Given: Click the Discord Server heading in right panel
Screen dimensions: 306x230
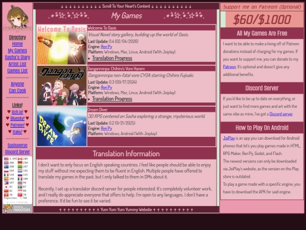Looking at the screenshot, I should click(262, 88).
